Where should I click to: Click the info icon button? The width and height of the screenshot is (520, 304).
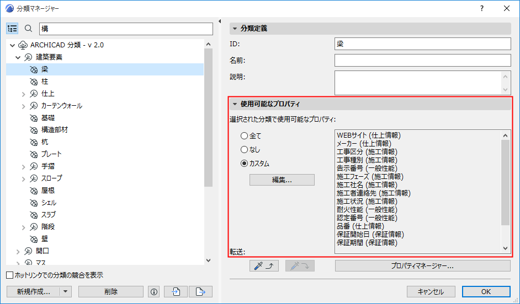(x=154, y=292)
